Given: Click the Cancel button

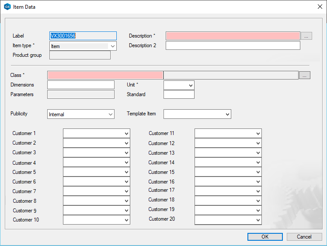Looking at the screenshot, I should point(304,237).
